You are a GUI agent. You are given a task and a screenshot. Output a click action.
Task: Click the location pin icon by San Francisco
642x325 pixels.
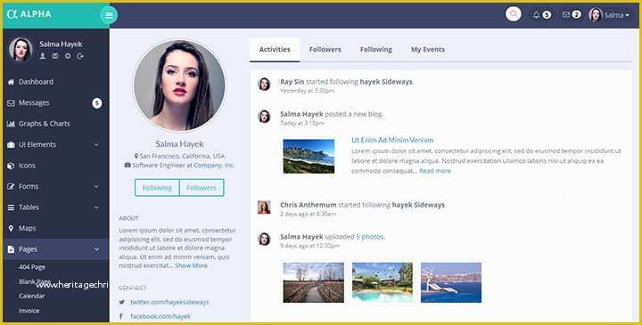(136, 156)
